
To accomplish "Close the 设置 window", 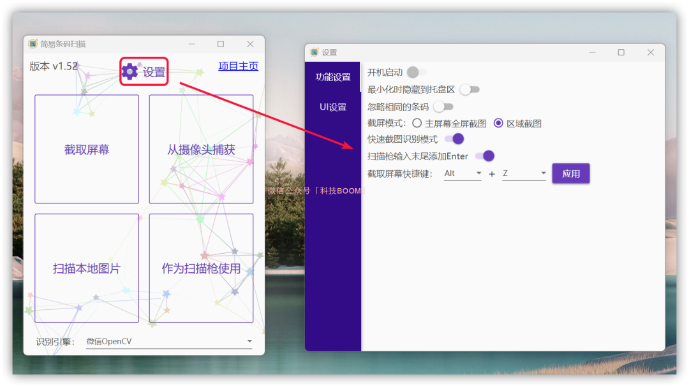I will point(651,52).
